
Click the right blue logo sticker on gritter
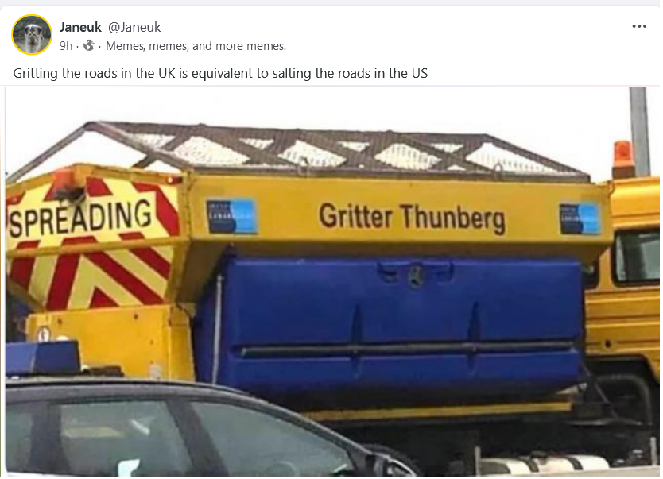click(580, 218)
